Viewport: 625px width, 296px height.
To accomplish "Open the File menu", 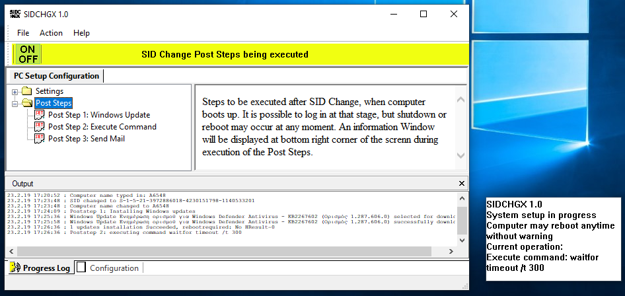I will coord(23,33).
